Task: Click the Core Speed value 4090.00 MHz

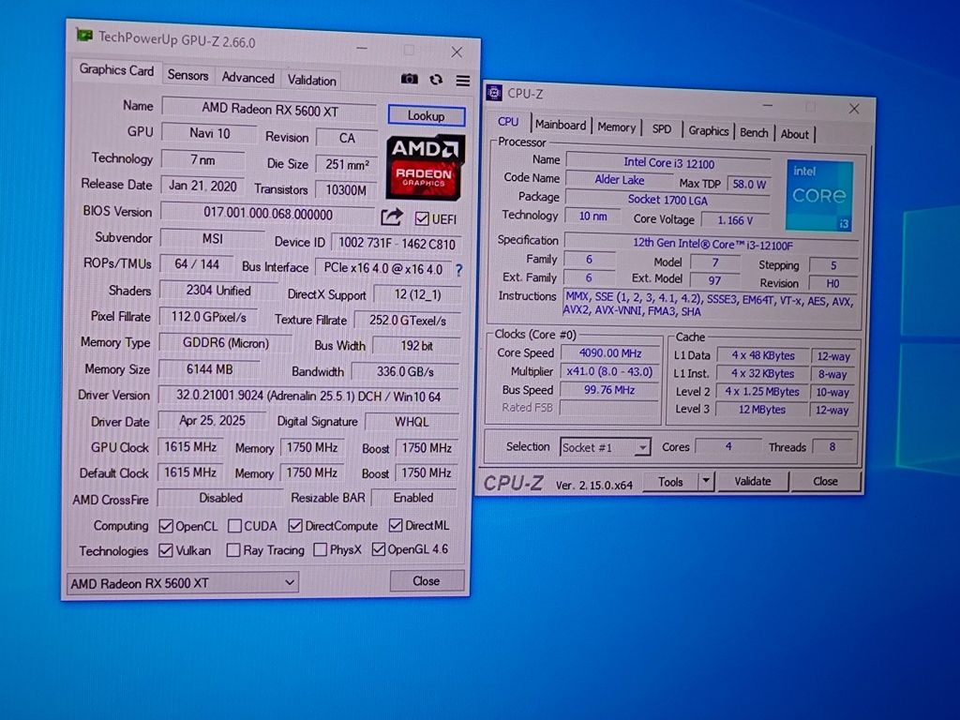Action: point(609,353)
